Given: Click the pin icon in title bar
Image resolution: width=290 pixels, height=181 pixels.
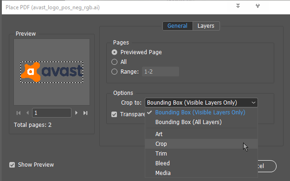Looking at the screenshot, I should (258, 6).
